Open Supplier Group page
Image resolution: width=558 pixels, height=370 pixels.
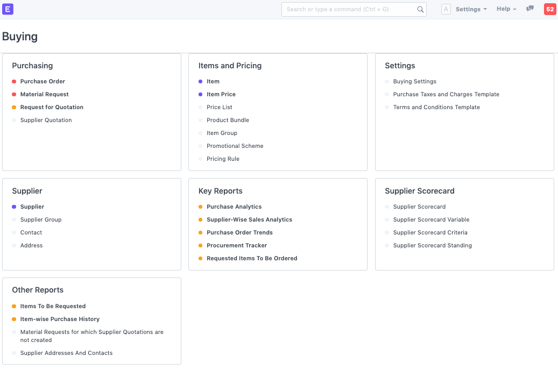pyautogui.click(x=41, y=220)
